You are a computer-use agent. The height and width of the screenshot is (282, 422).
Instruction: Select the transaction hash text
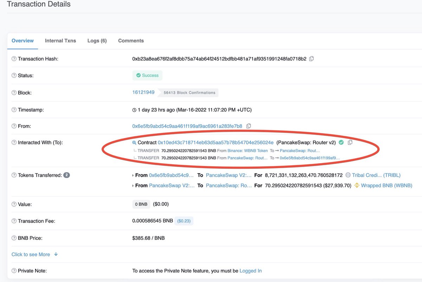pos(219,59)
